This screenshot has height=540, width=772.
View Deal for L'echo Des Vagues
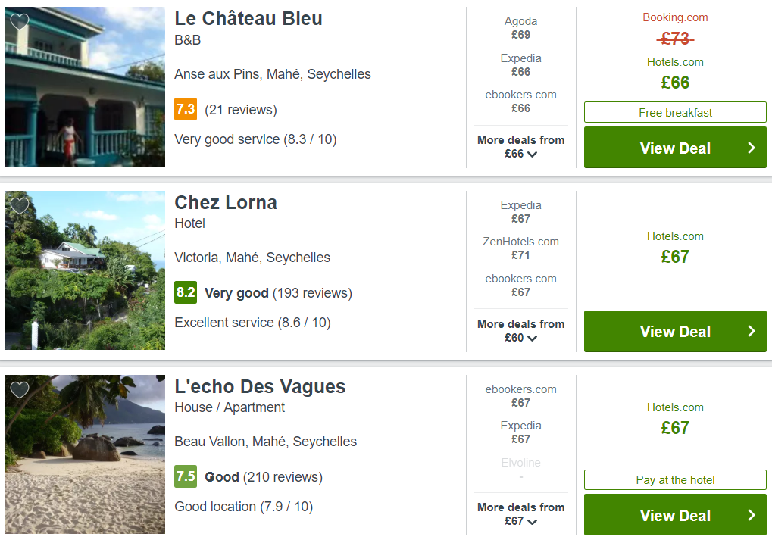coord(675,515)
